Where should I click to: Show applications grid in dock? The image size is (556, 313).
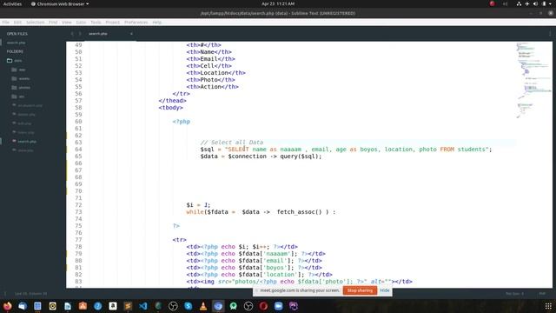click(x=548, y=306)
